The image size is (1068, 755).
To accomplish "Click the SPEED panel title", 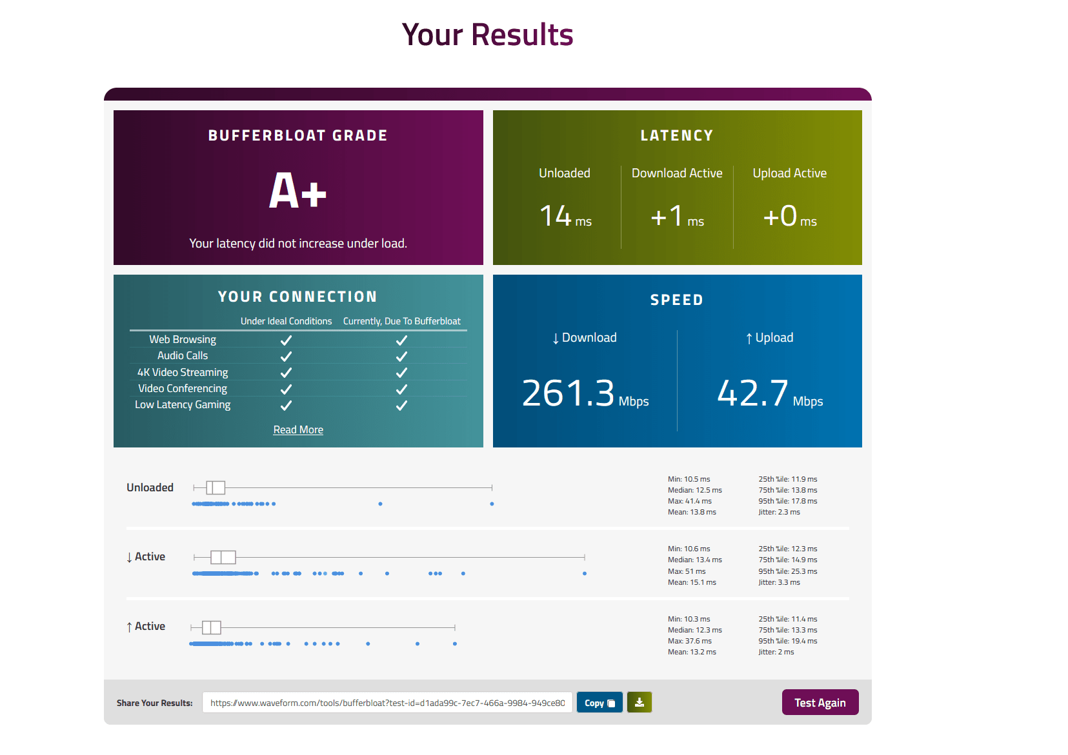I will click(x=677, y=300).
